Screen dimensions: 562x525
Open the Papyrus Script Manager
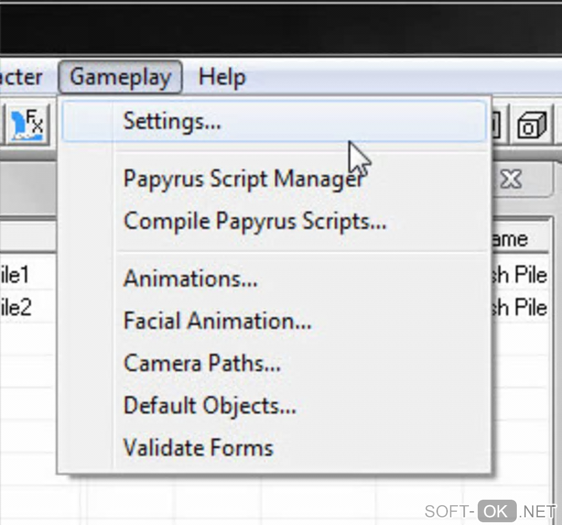(x=244, y=179)
